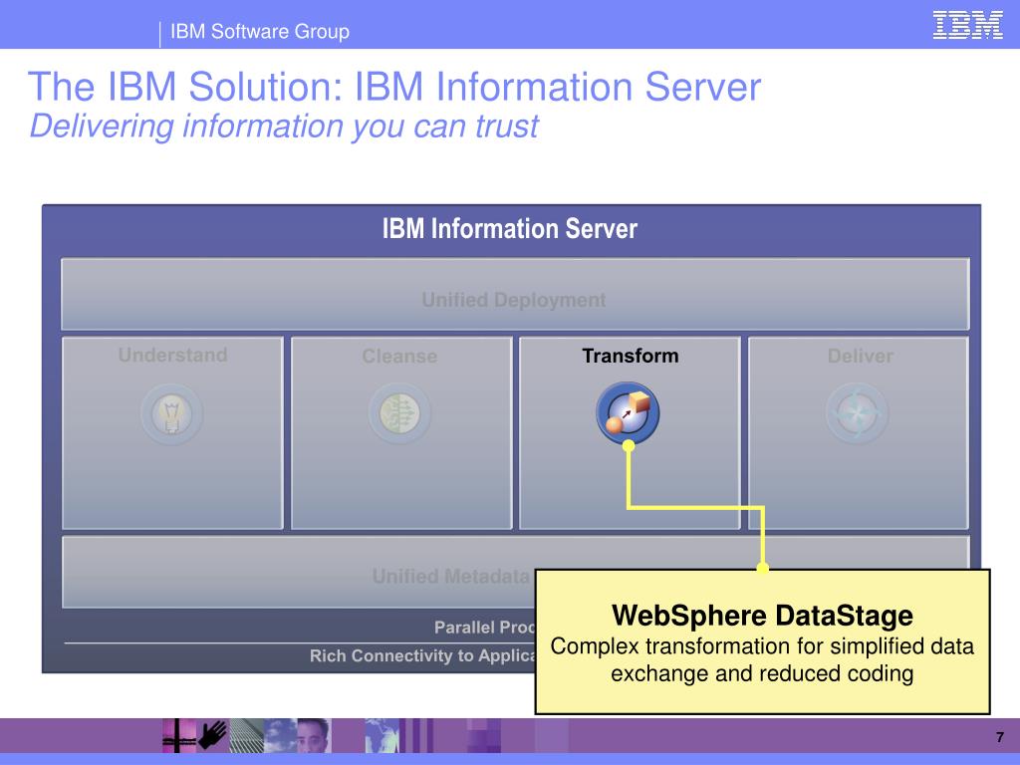The image size is (1020, 765).
Task: Click the hand image in footer strip
Action: [x=212, y=736]
